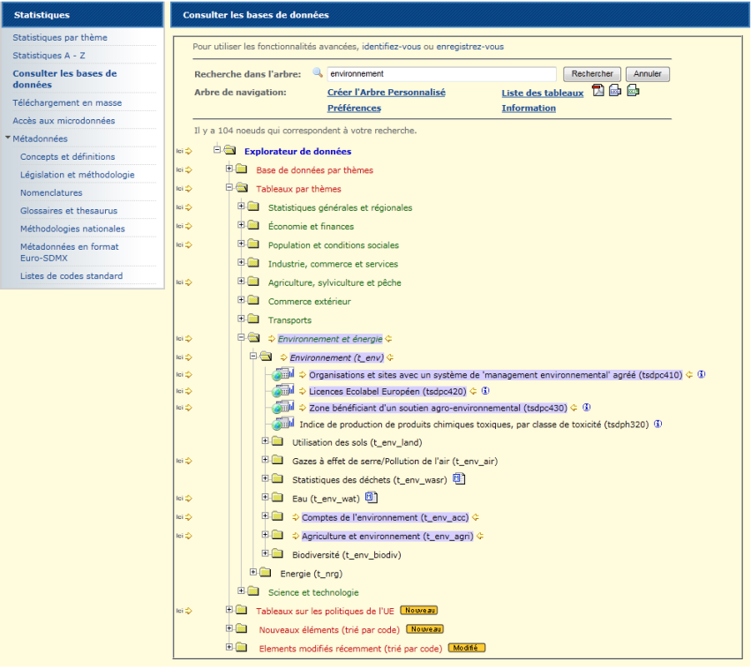
Task: Open Créer l'Arbre Personnalisé link
Action: [x=387, y=93]
